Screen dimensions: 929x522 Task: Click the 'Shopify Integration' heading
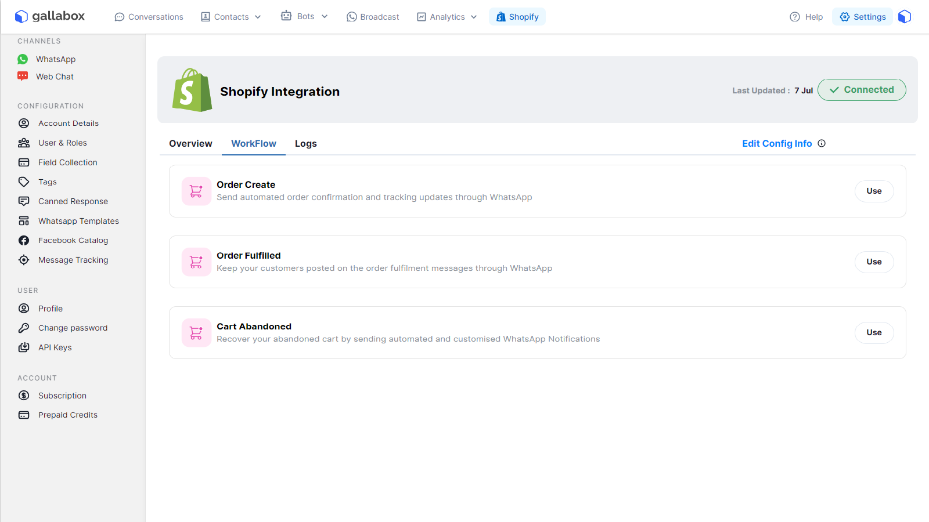click(280, 91)
